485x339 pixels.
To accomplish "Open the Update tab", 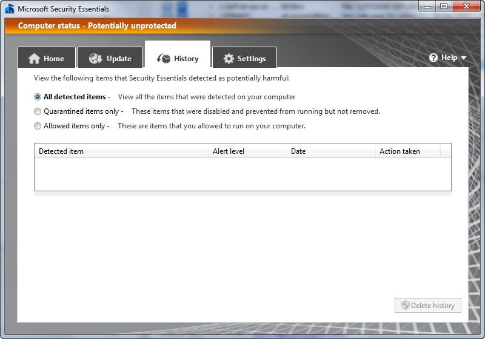I will click(110, 58).
